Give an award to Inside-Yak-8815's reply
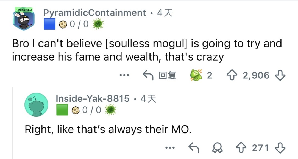 point(218,148)
